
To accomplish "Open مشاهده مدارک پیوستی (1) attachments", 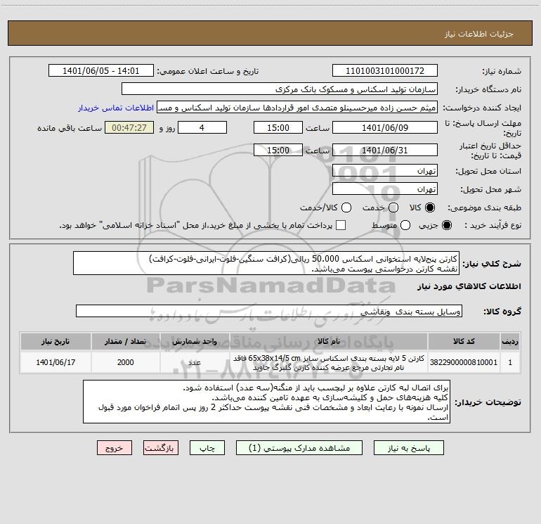I will pyautogui.click(x=299, y=448).
